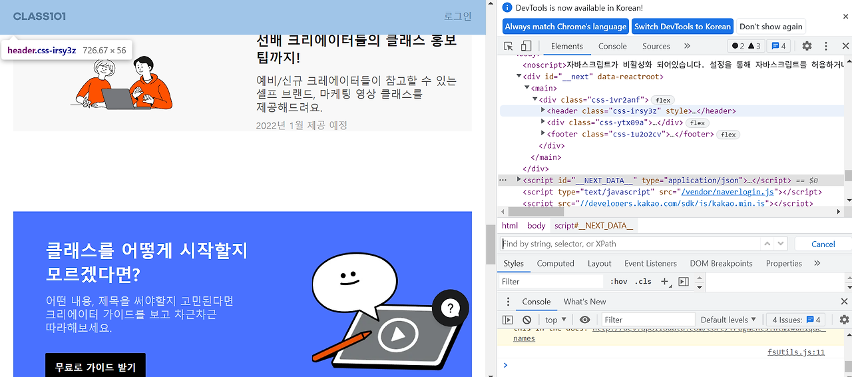Open the 4 Issues button
This screenshot has height=377, width=852.
[797, 320]
